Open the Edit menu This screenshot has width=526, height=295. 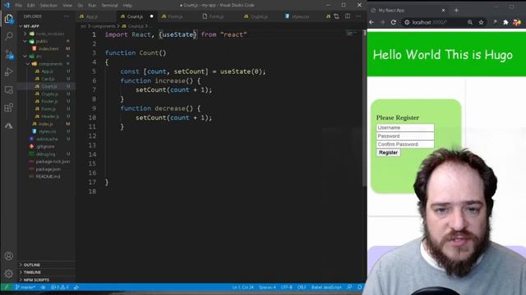pos(31,6)
